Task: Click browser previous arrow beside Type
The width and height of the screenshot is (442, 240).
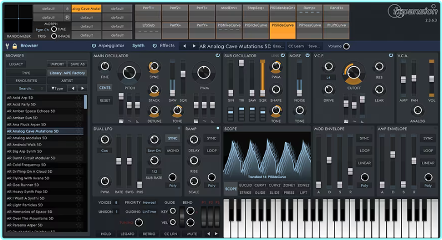Action: [73, 88]
